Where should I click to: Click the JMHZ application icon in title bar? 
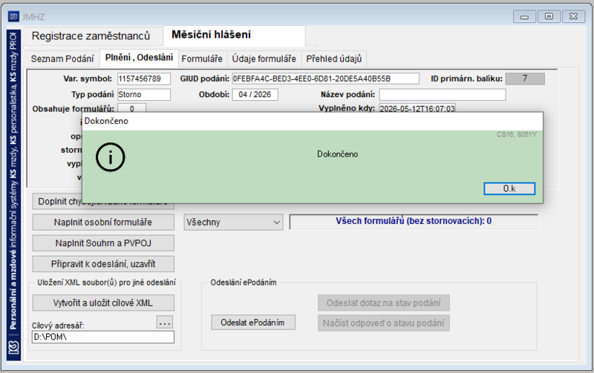click(13, 16)
